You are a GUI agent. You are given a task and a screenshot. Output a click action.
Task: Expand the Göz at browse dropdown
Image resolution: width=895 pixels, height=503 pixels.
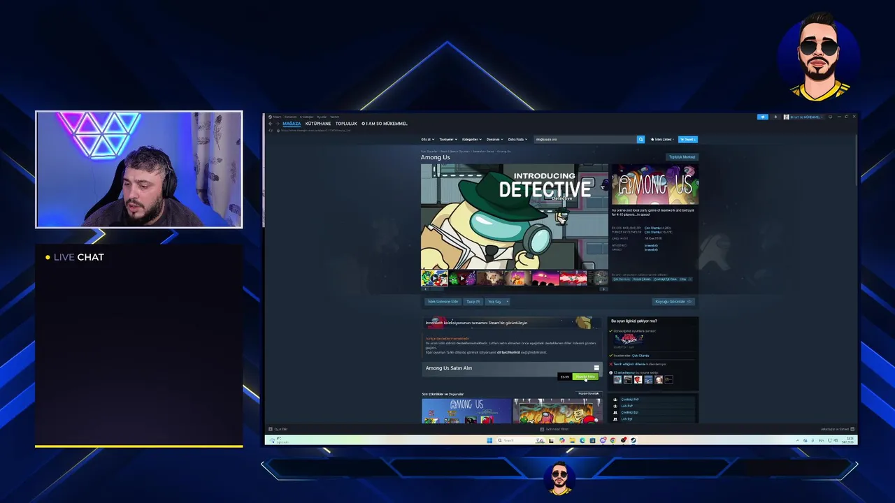coord(427,139)
